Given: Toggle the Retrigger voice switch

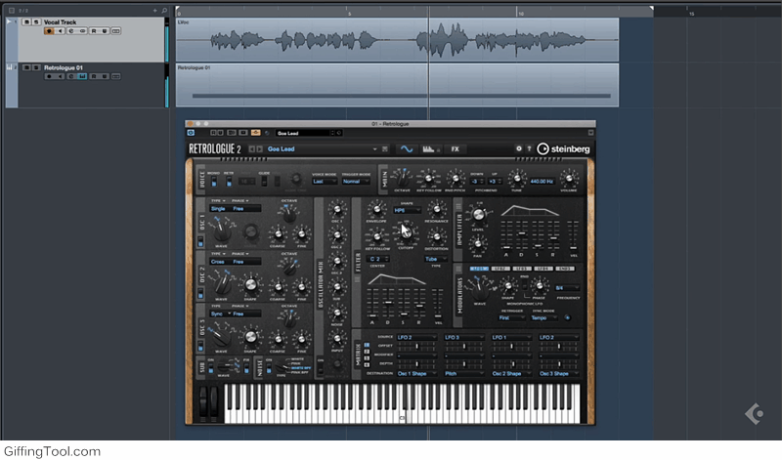Looking at the screenshot, I should click(229, 182).
